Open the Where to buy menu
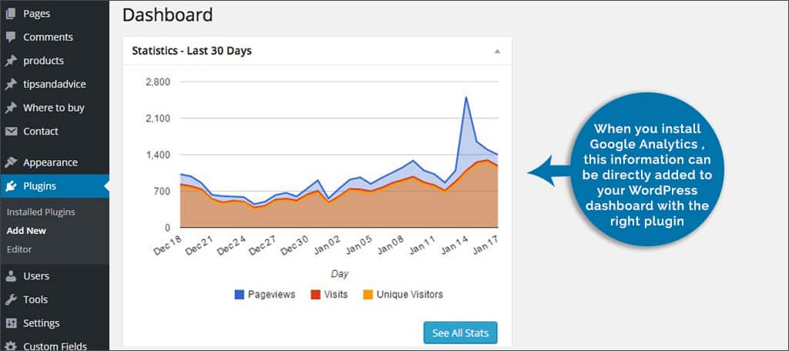 click(55, 108)
